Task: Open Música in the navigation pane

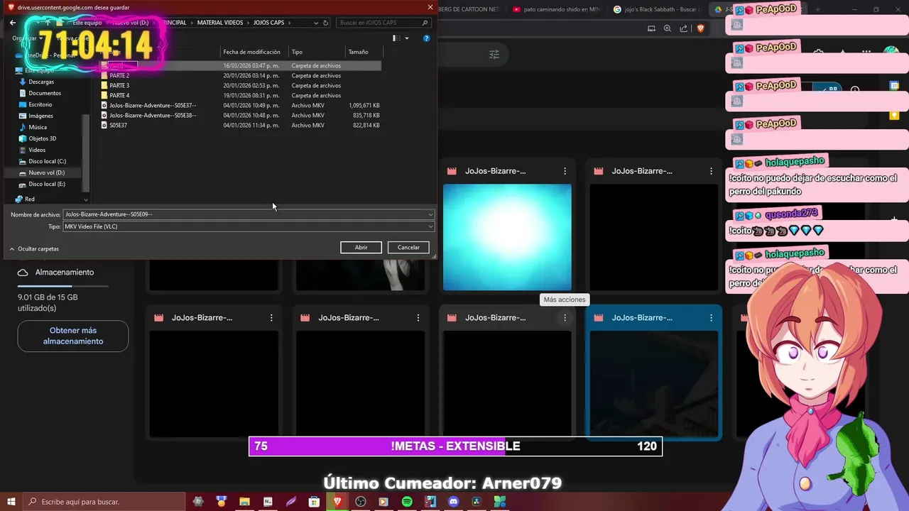Action: pos(38,127)
